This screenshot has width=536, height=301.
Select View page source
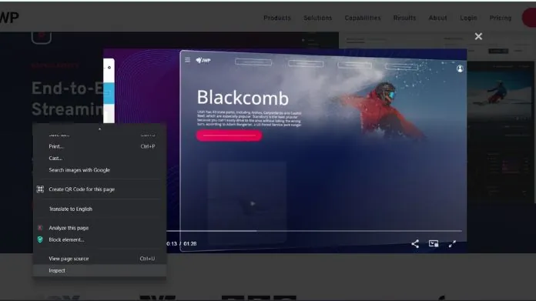99,259
